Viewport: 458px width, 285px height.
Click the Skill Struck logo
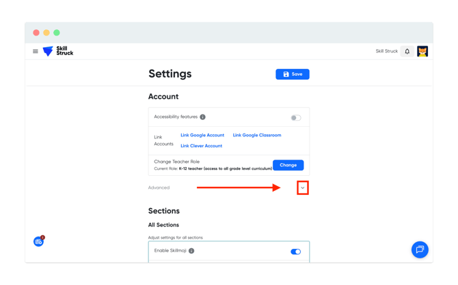(58, 51)
